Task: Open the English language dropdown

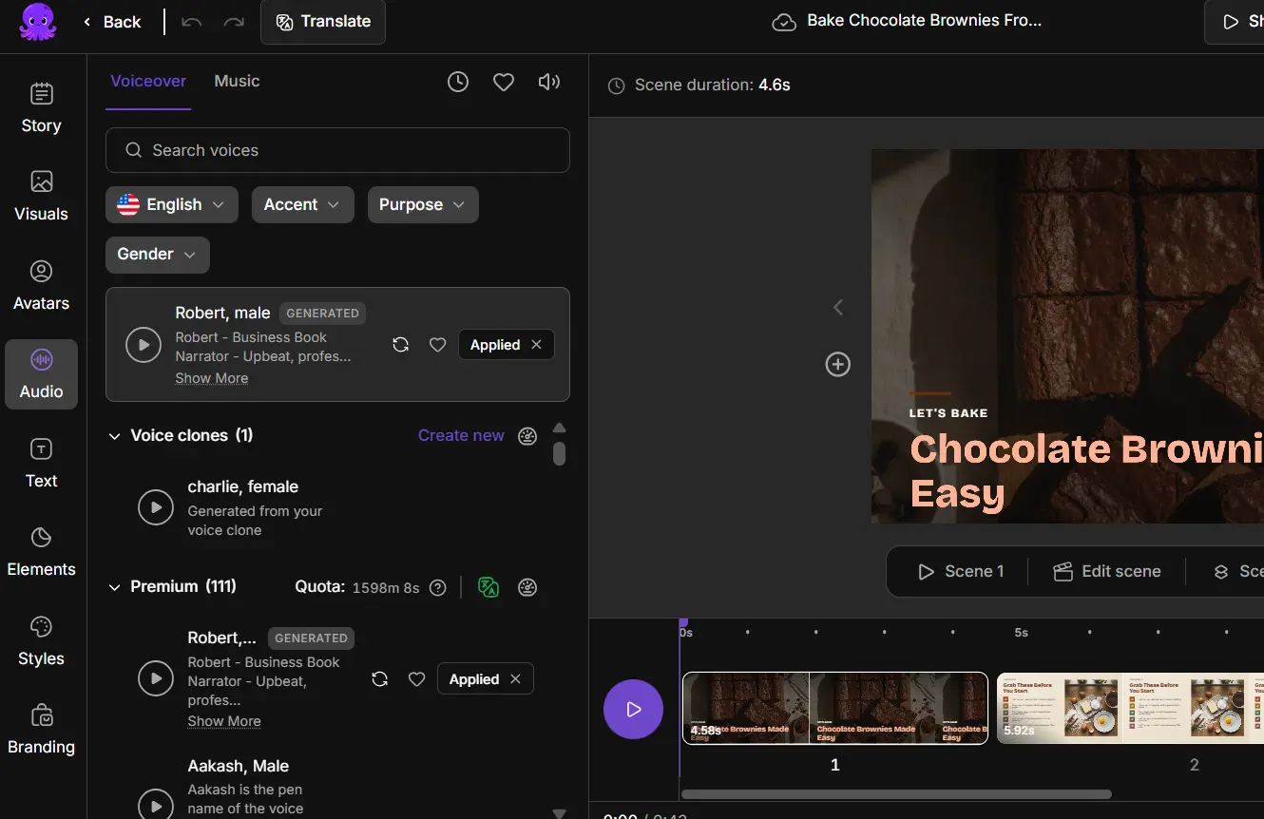Action: [172, 204]
